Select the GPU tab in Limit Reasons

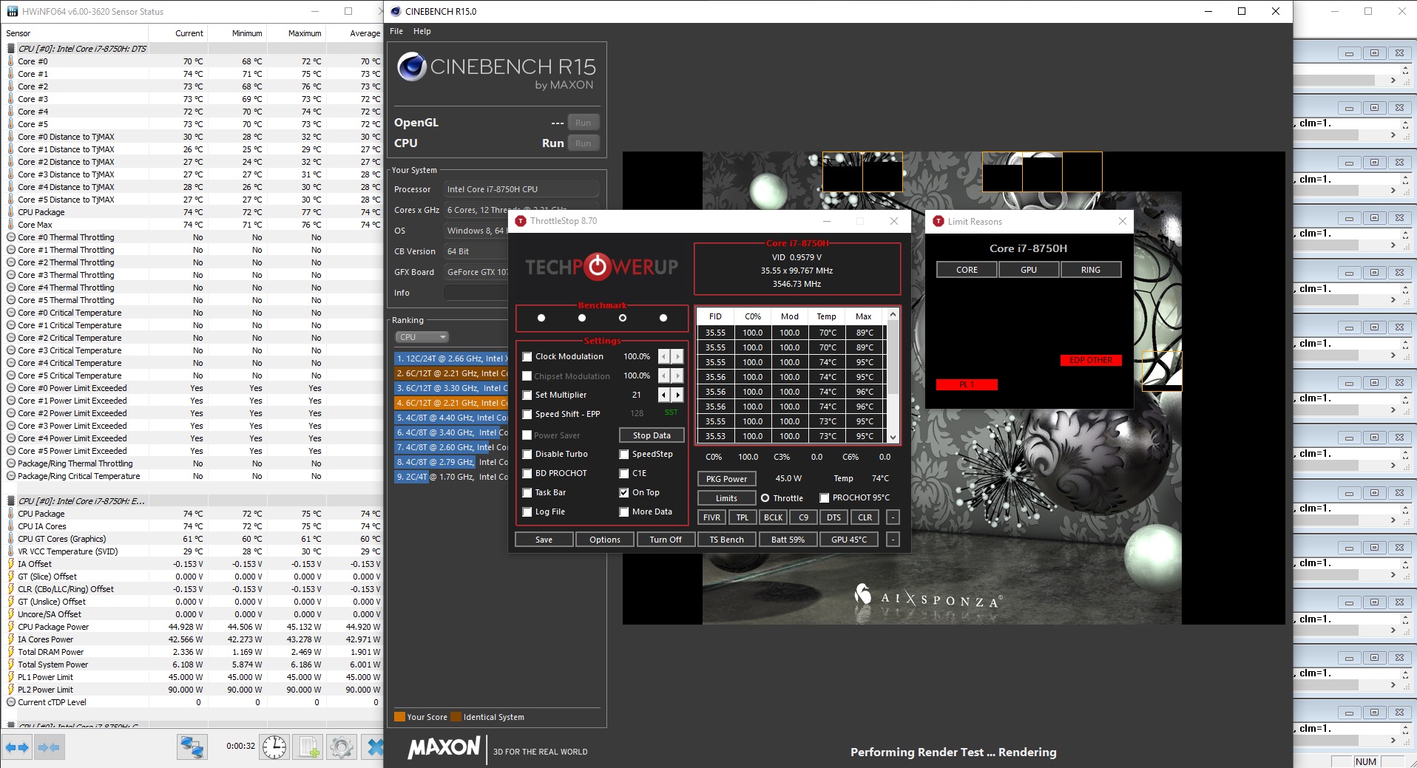point(1029,270)
